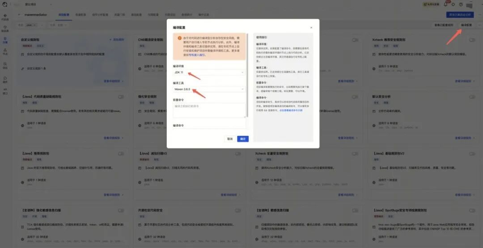Toggle the Xcheck 推荐安全规则包 switch
Screen dimensions: 483x248
coord(472,40)
